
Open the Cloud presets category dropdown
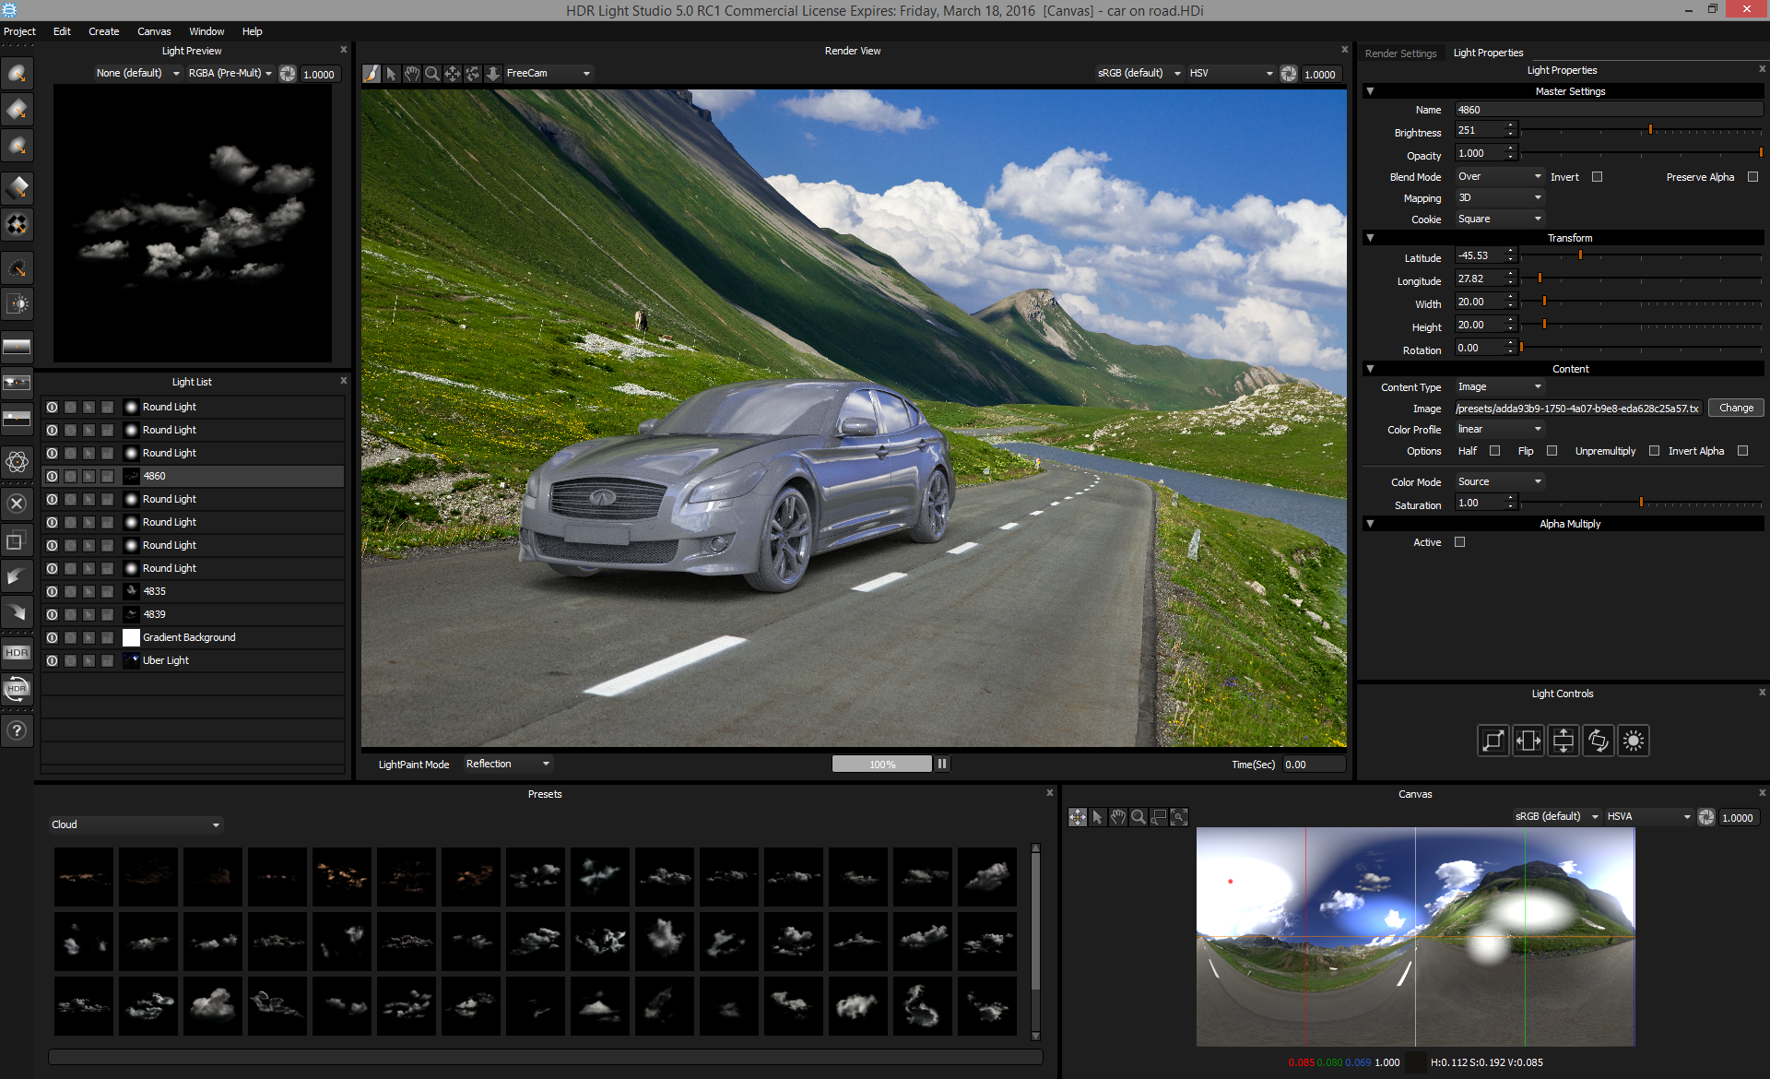pos(136,824)
